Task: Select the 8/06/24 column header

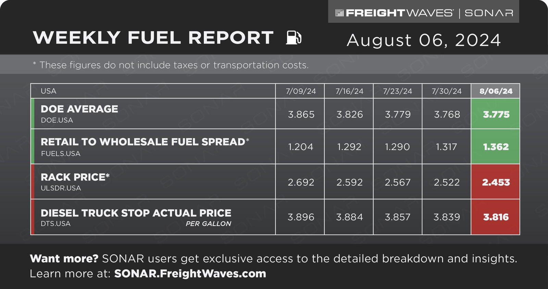Action: (x=496, y=91)
